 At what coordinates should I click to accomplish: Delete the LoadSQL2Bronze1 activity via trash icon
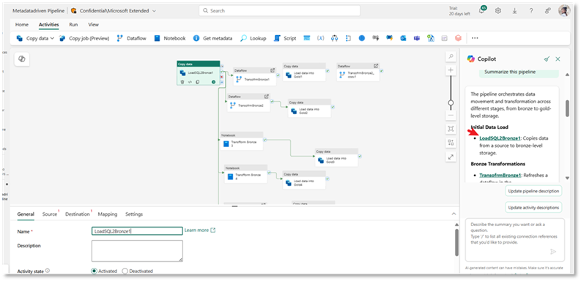(182, 82)
